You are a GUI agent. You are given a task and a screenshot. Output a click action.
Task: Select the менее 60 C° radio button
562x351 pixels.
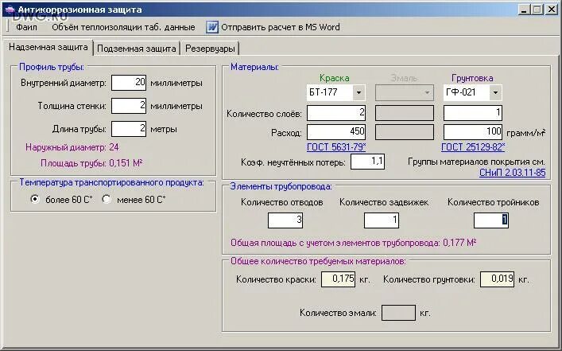(107, 199)
